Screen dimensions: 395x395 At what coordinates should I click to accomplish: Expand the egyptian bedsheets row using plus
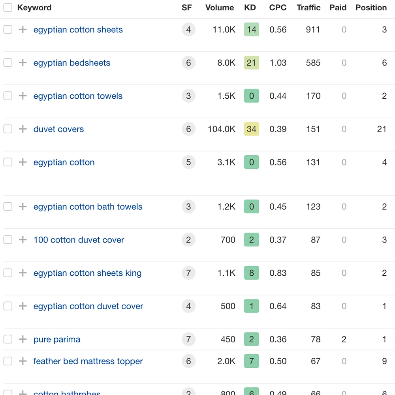pos(23,63)
